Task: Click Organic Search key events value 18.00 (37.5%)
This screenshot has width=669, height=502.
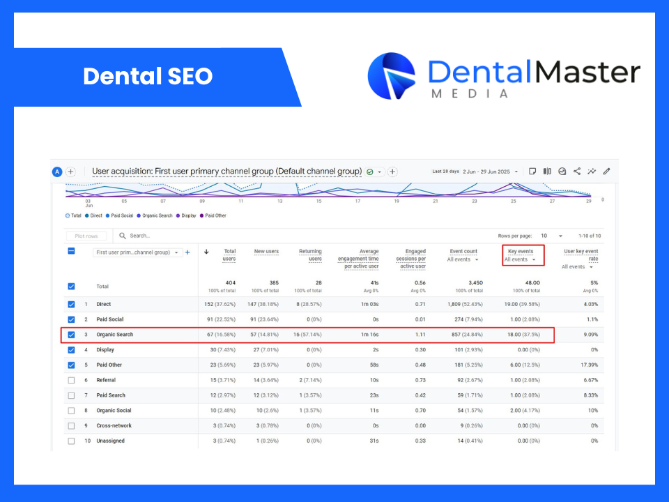Action: tap(523, 335)
